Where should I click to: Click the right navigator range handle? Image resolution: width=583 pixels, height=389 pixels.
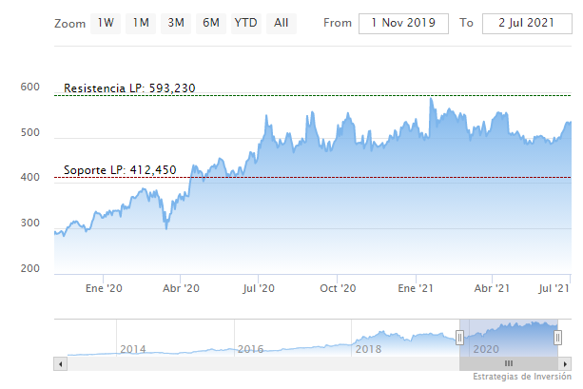click(x=558, y=338)
